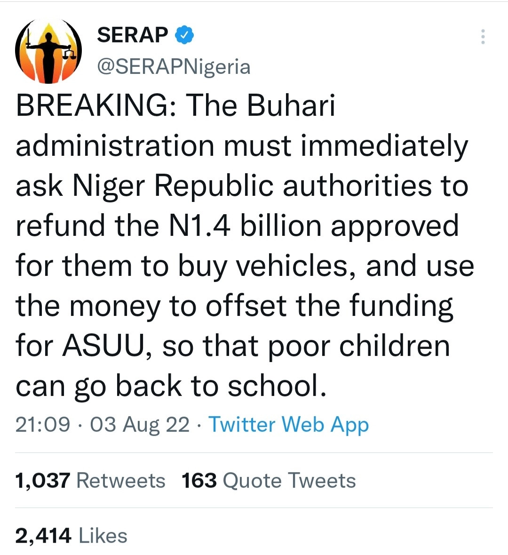Click the word vehicles in the tweet
Viewport: 508px width, 555px height.
[x=296, y=265]
